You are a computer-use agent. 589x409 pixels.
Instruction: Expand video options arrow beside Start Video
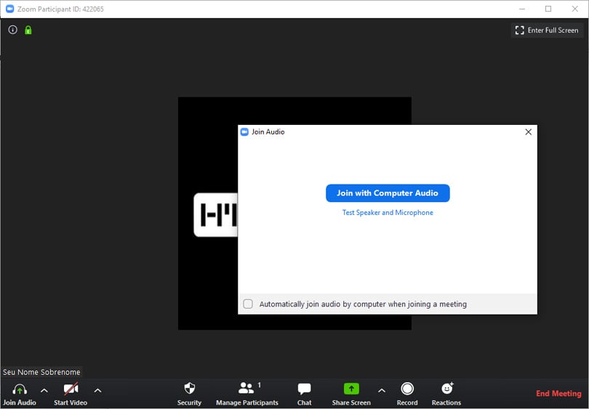pyautogui.click(x=97, y=391)
